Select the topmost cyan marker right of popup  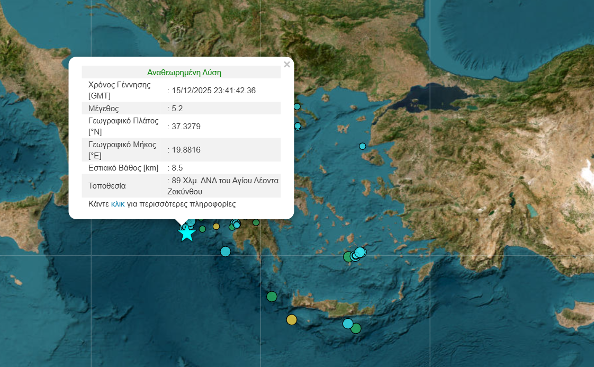tap(297, 107)
